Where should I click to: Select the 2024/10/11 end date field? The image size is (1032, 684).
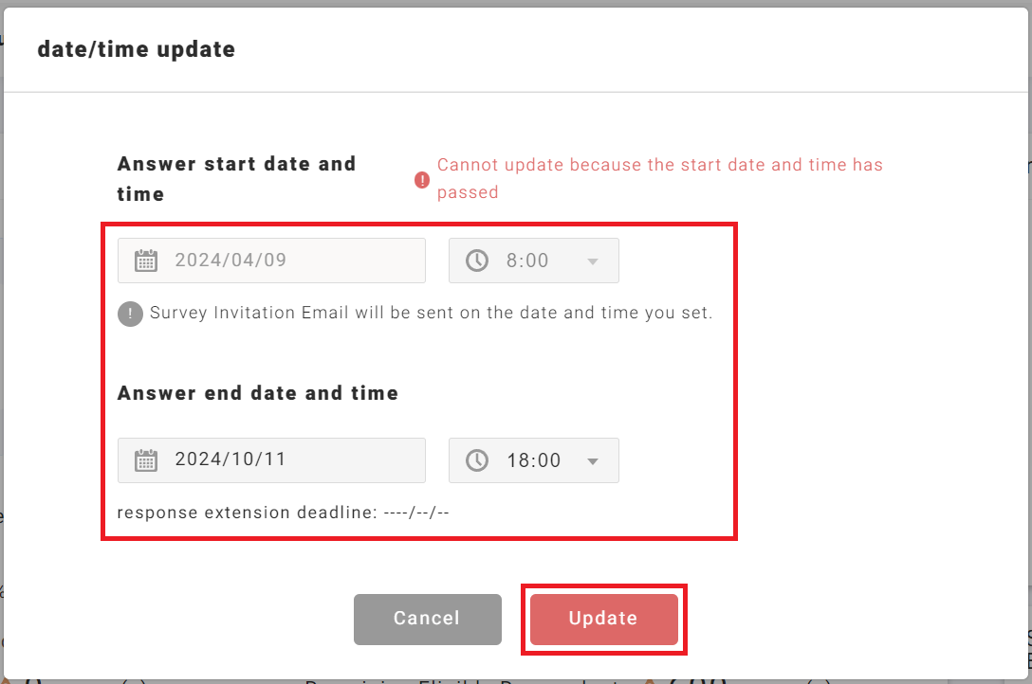coord(285,460)
